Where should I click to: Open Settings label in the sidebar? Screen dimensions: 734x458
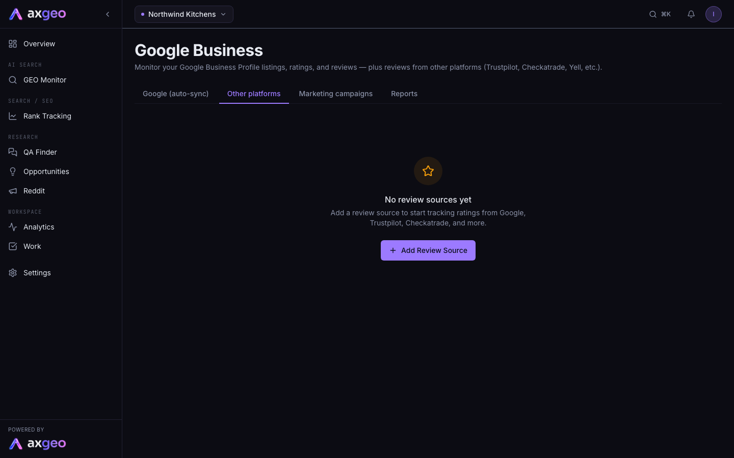coord(37,273)
